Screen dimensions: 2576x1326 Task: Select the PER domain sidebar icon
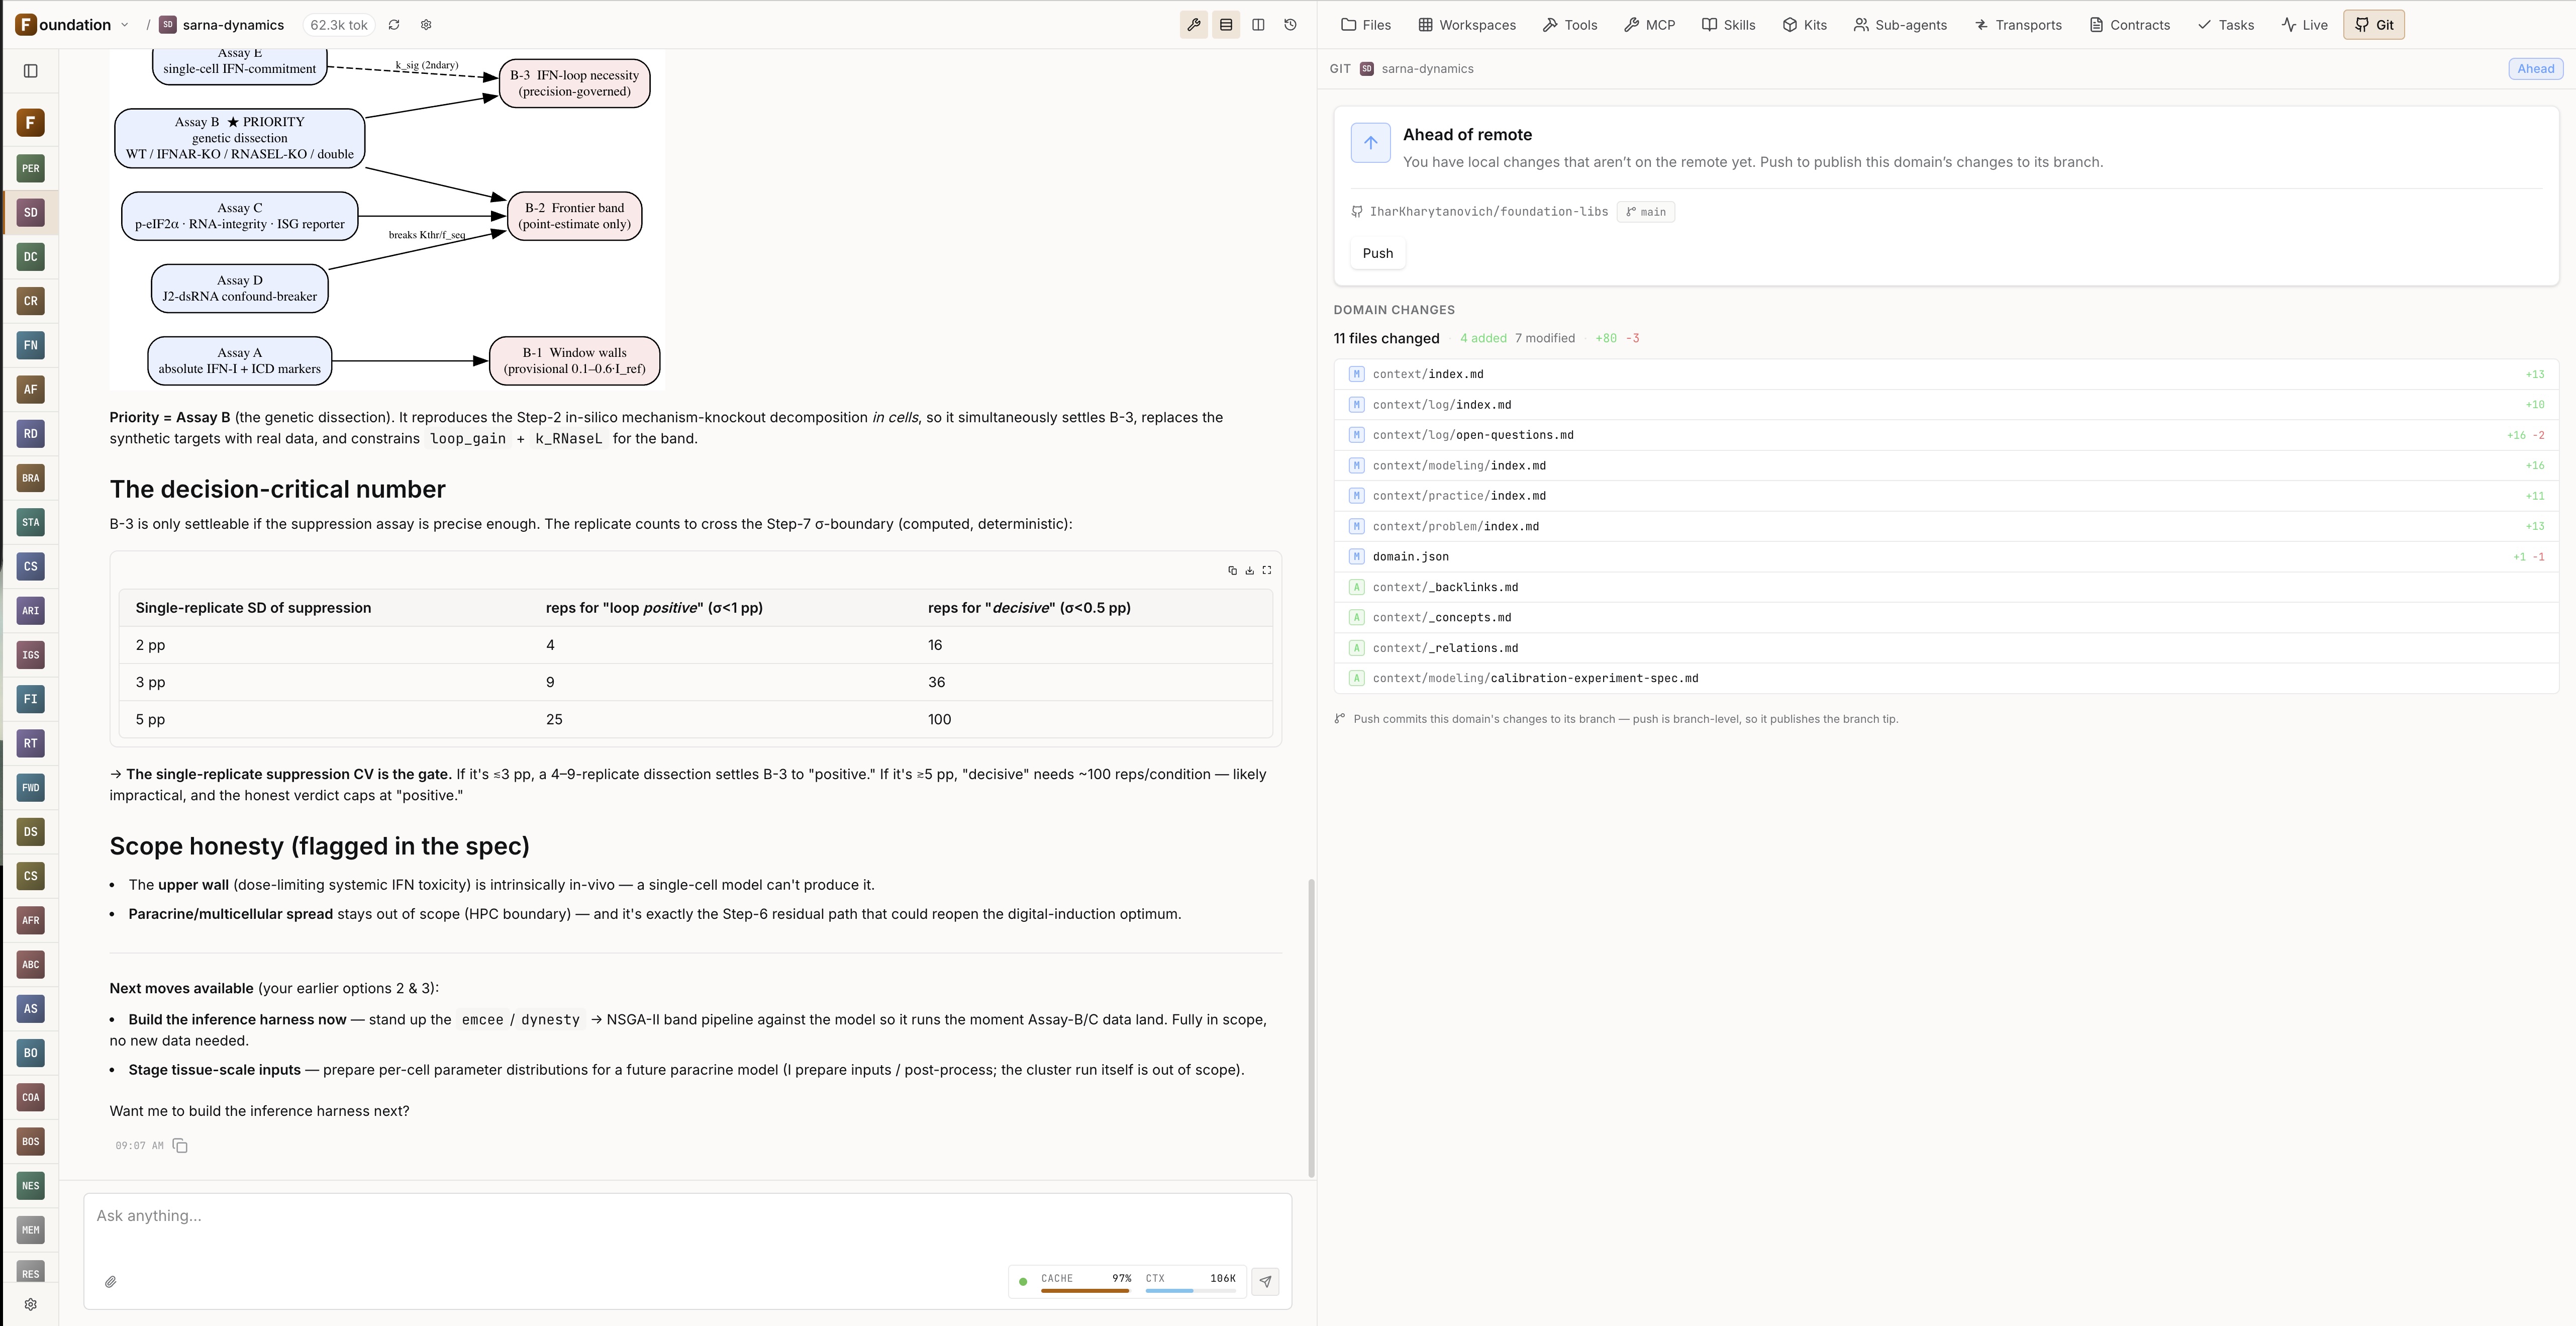[31, 168]
